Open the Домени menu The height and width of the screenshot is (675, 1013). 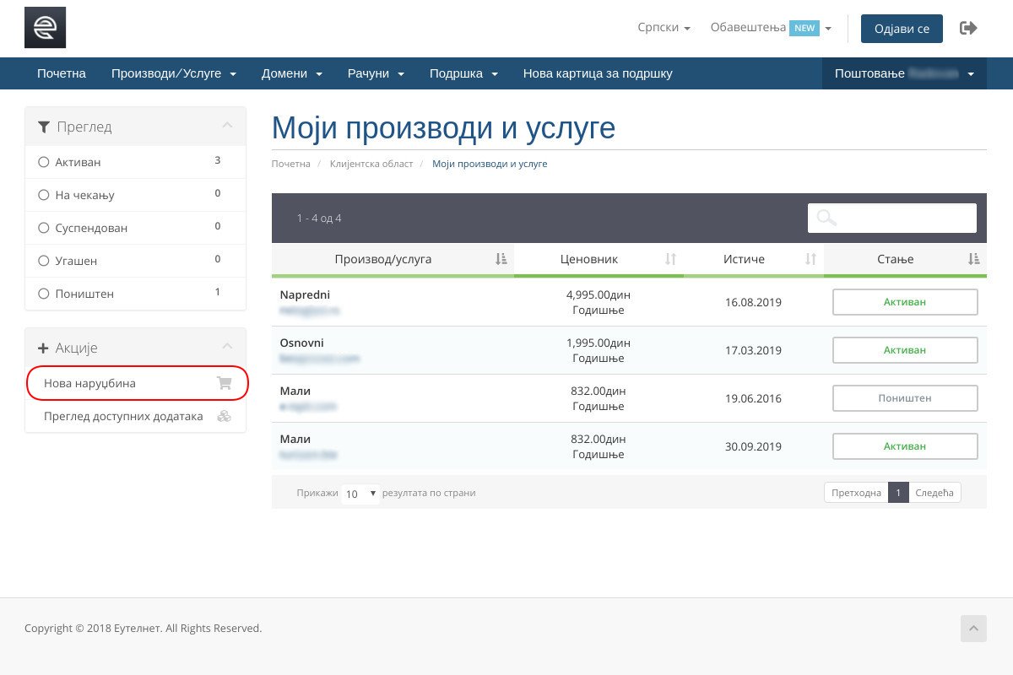click(x=292, y=73)
